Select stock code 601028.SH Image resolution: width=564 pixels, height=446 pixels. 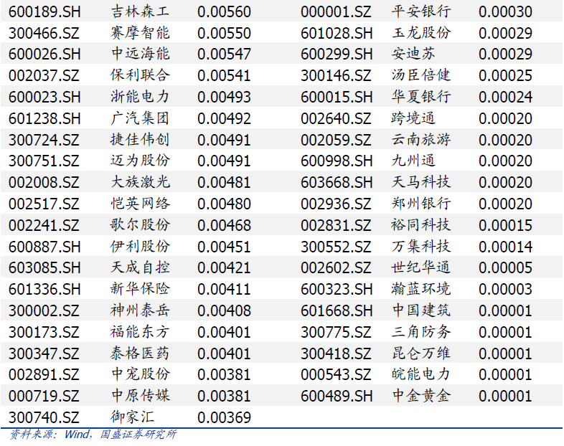337,33
